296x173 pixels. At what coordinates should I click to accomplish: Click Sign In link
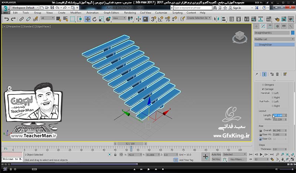tap(237, 8)
